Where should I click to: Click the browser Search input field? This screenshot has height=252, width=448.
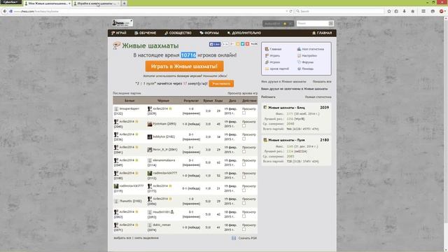tap(339, 11)
